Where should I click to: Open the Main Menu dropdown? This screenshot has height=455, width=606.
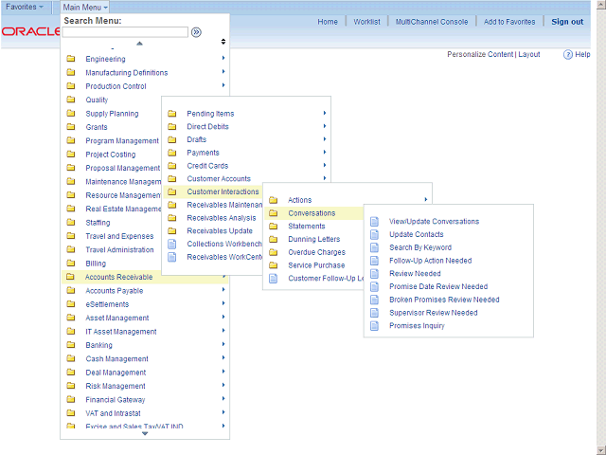point(85,7)
